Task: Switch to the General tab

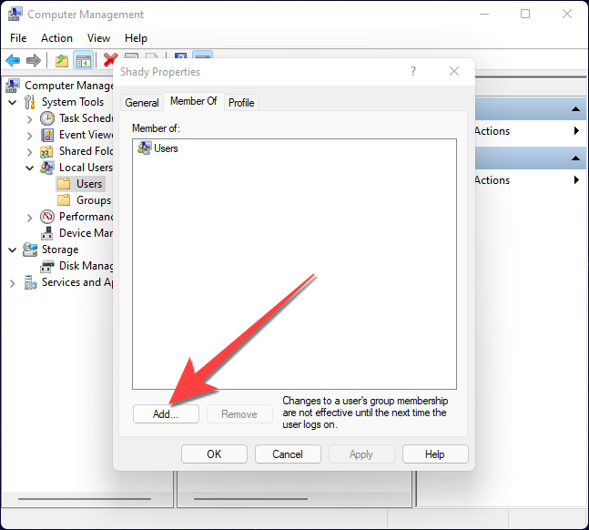Action: (x=142, y=103)
